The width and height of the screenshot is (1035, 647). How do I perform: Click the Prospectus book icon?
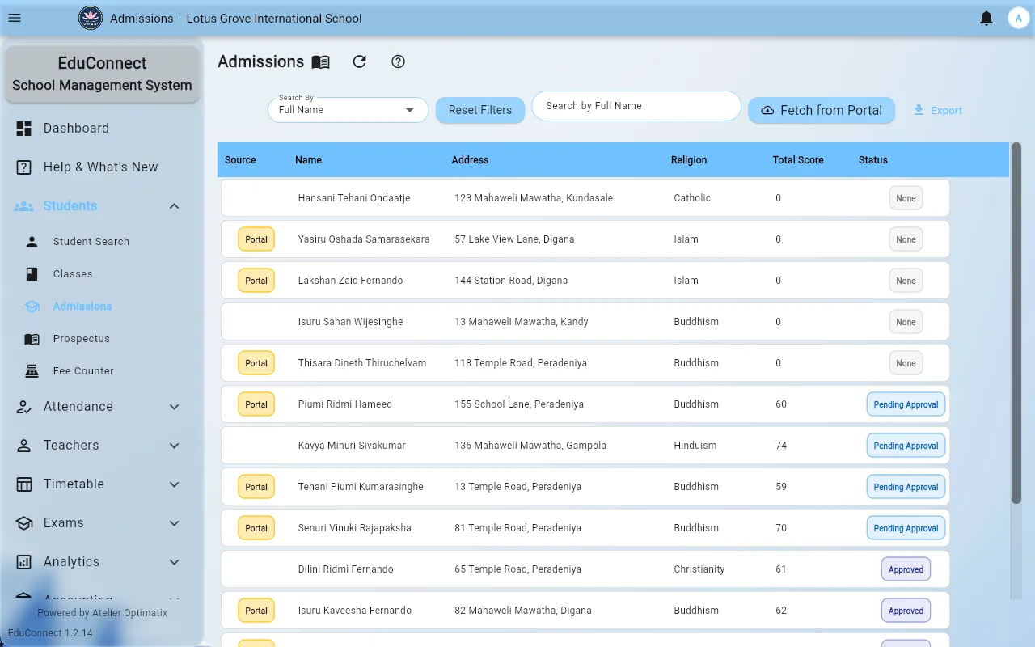pos(32,338)
